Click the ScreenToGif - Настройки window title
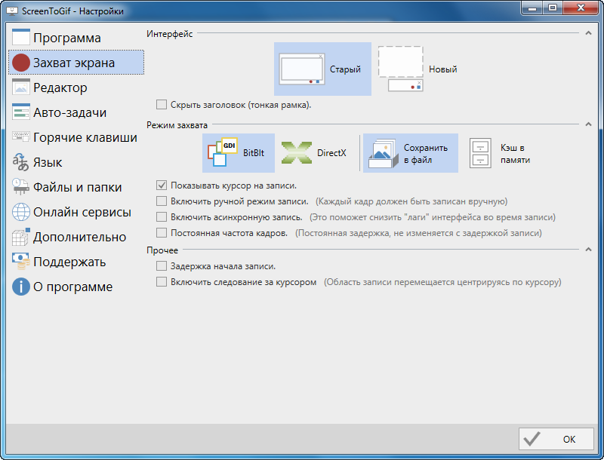Image resolution: width=604 pixels, height=460 pixels. pyautogui.click(x=72, y=11)
